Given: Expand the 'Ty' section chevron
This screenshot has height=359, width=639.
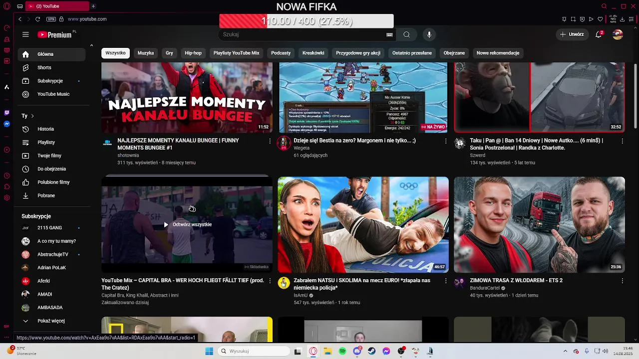Looking at the screenshot, I should click(32, 116).
